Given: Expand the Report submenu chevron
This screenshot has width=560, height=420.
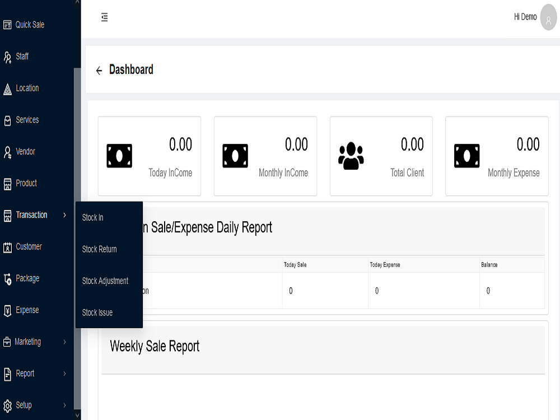Looking at the screenshot, I should click(64, 374).
